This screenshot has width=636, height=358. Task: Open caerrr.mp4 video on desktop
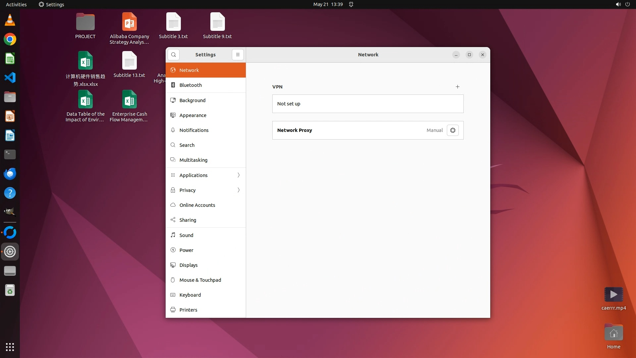613,295
